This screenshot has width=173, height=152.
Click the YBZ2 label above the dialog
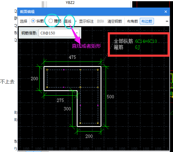click(x=70, y=2)
